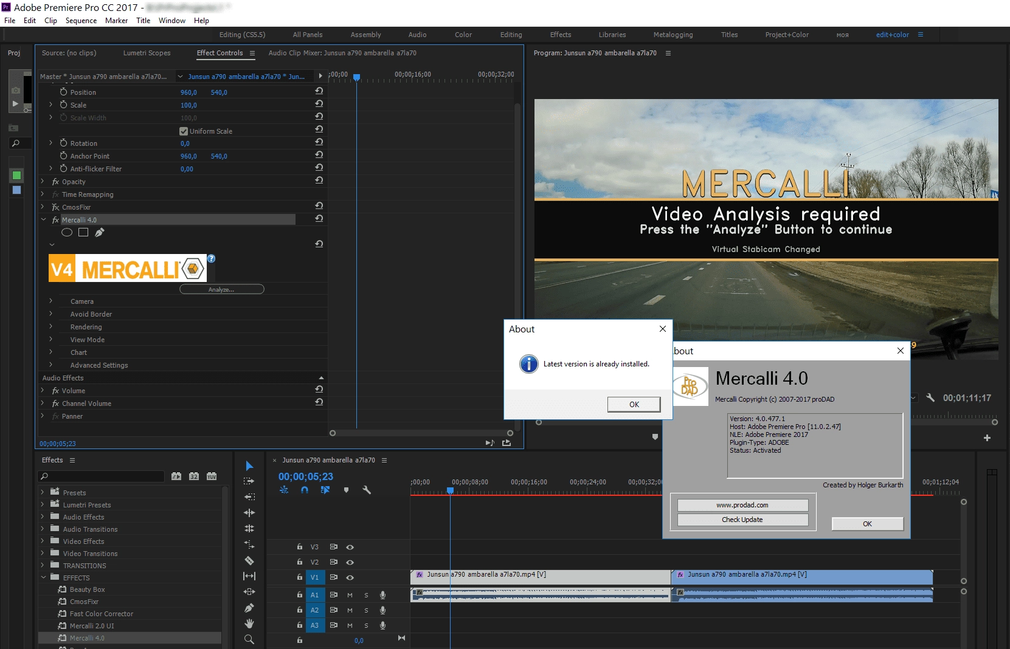1010x649 pixels.
Task: Hide video track V1 output
Action: 350,577
